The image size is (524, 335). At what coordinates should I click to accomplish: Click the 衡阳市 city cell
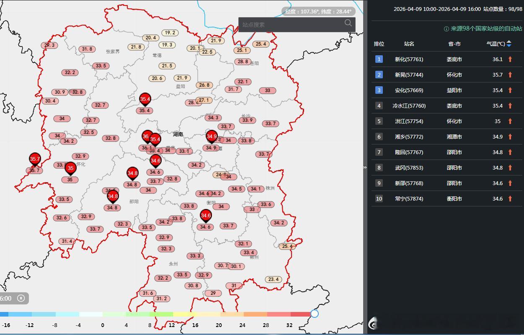click(454, 198)
